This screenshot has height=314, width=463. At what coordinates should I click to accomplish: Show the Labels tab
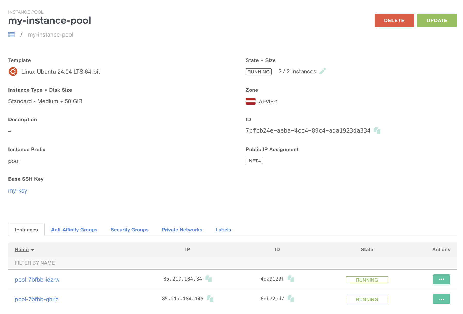coord(223,230)
